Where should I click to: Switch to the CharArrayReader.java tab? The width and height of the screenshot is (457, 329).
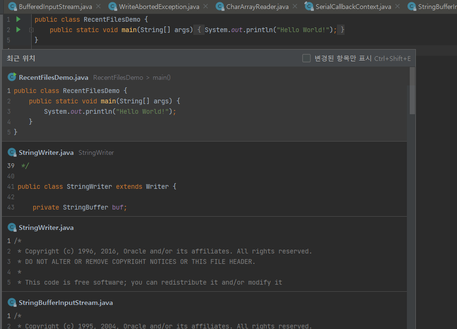pos(258,7)
